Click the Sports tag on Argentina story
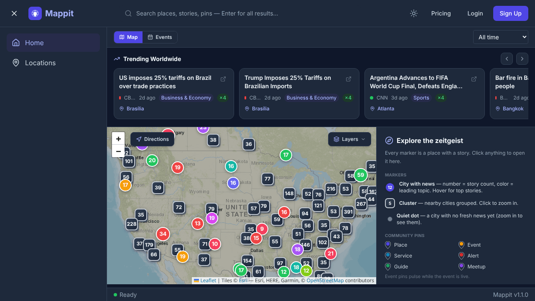 coord(421,98)
